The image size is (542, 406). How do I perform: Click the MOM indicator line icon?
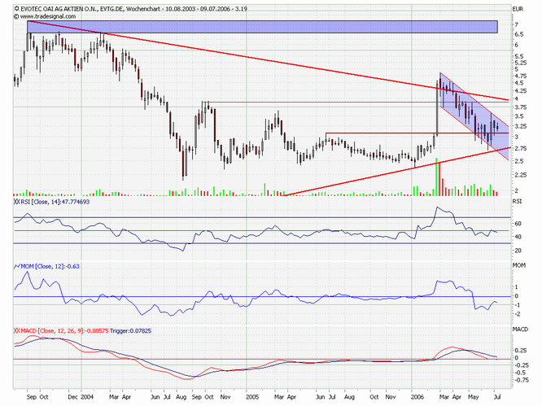tap(17, 266)
